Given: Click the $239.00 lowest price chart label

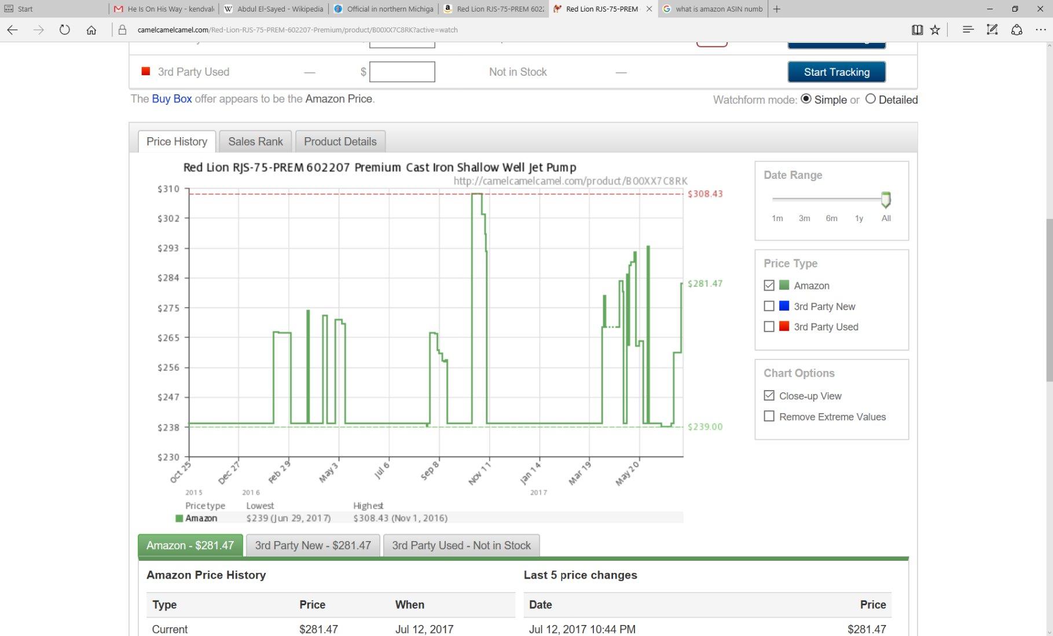Looking at the screenshot, I should 705,427.
